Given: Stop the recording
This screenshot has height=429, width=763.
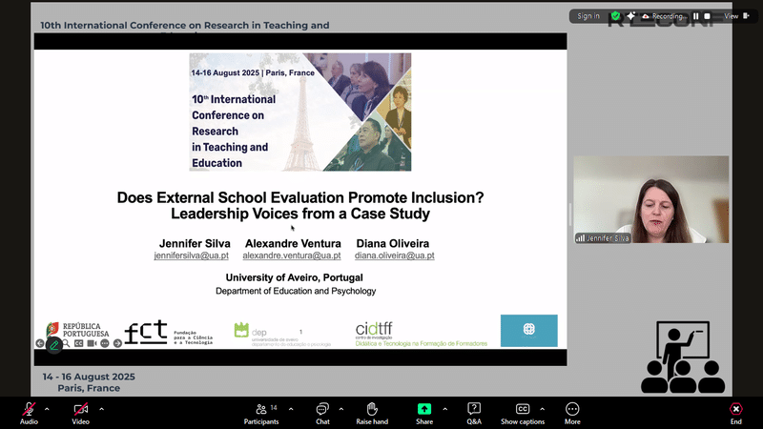Looking at the screenshot, I should click(x=709, y=16).
